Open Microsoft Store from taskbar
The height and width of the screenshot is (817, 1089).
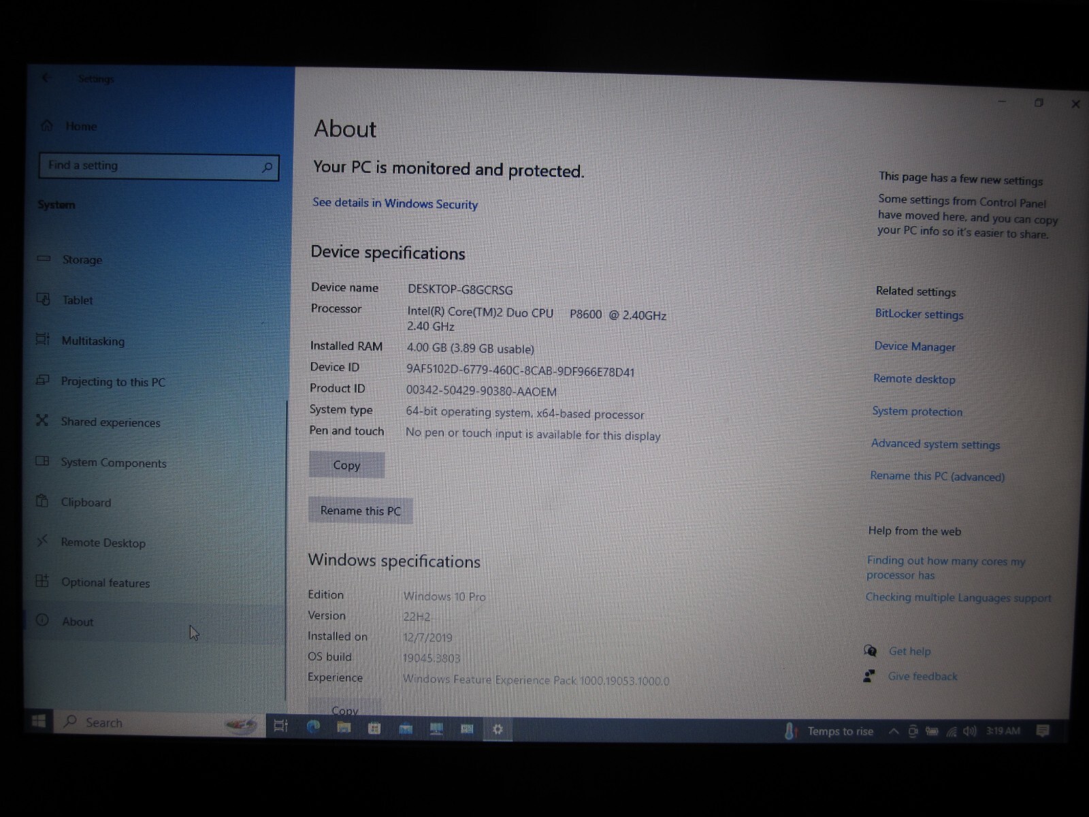click(x=374, y=728)
